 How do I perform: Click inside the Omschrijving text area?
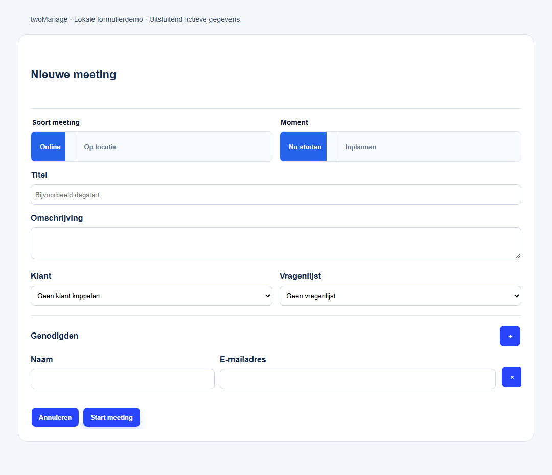pos(275,243)
